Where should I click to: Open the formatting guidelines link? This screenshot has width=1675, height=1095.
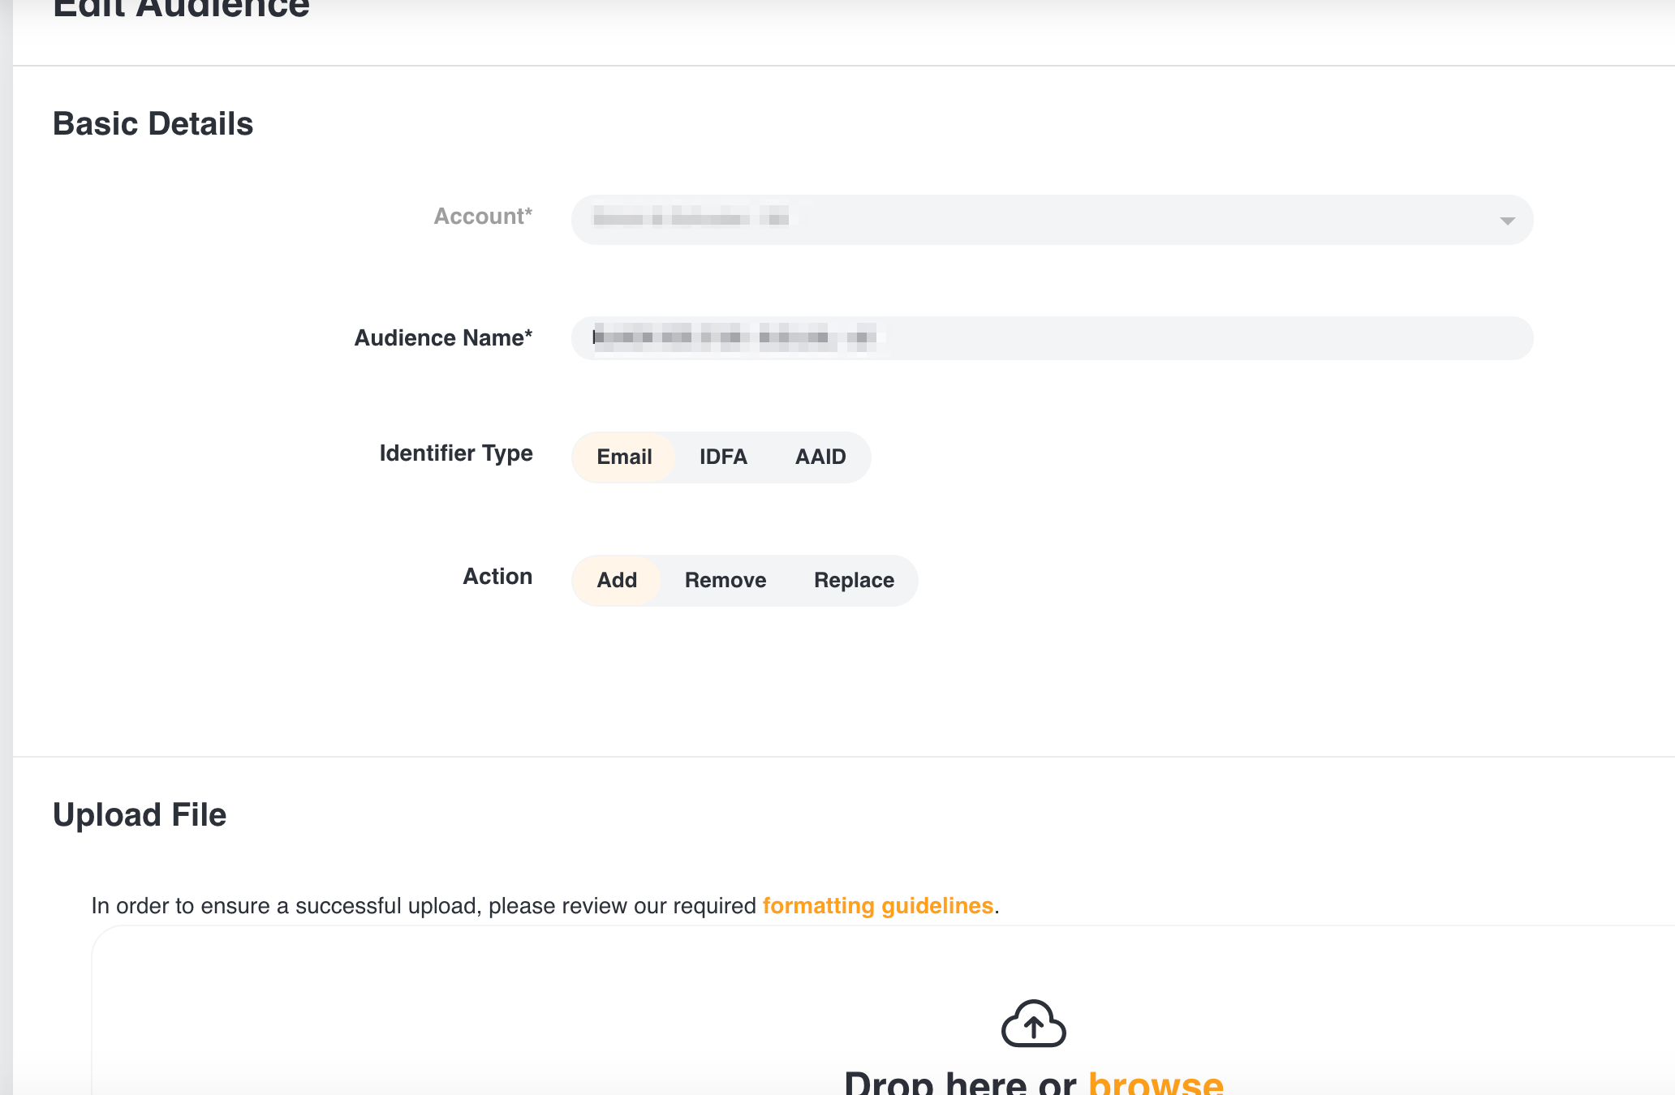(x=877, y=906)
